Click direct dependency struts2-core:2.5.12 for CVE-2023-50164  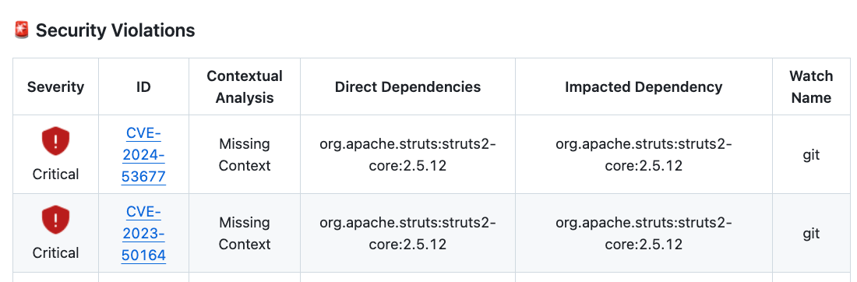pos(407,234)
